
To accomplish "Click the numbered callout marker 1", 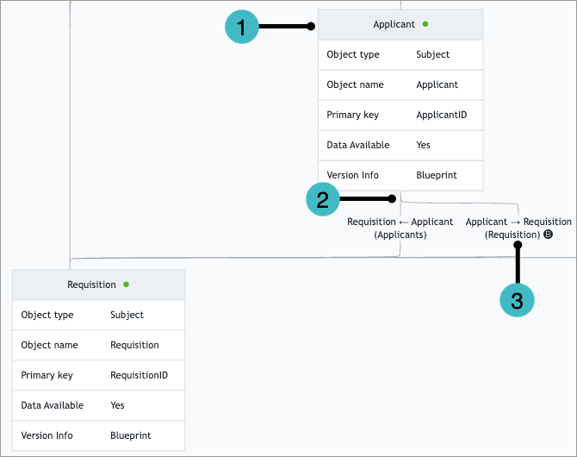I will point(242,27).
